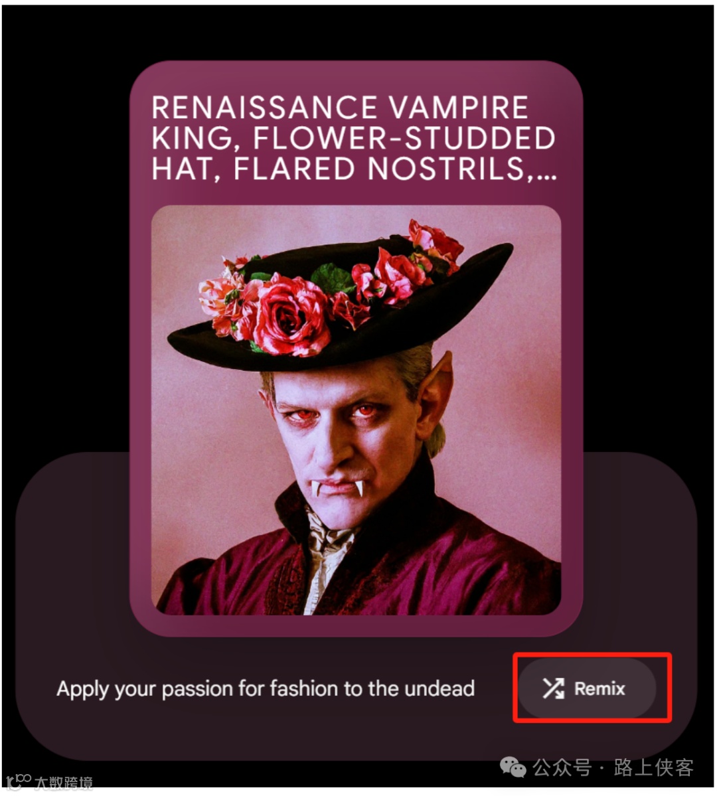Click the purple card border beneath the portrait

tap(356, 625)
